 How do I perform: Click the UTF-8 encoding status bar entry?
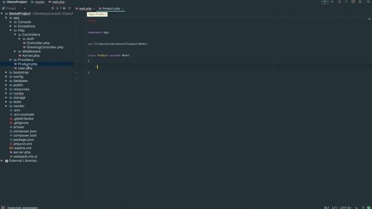(x=346, y=208)
